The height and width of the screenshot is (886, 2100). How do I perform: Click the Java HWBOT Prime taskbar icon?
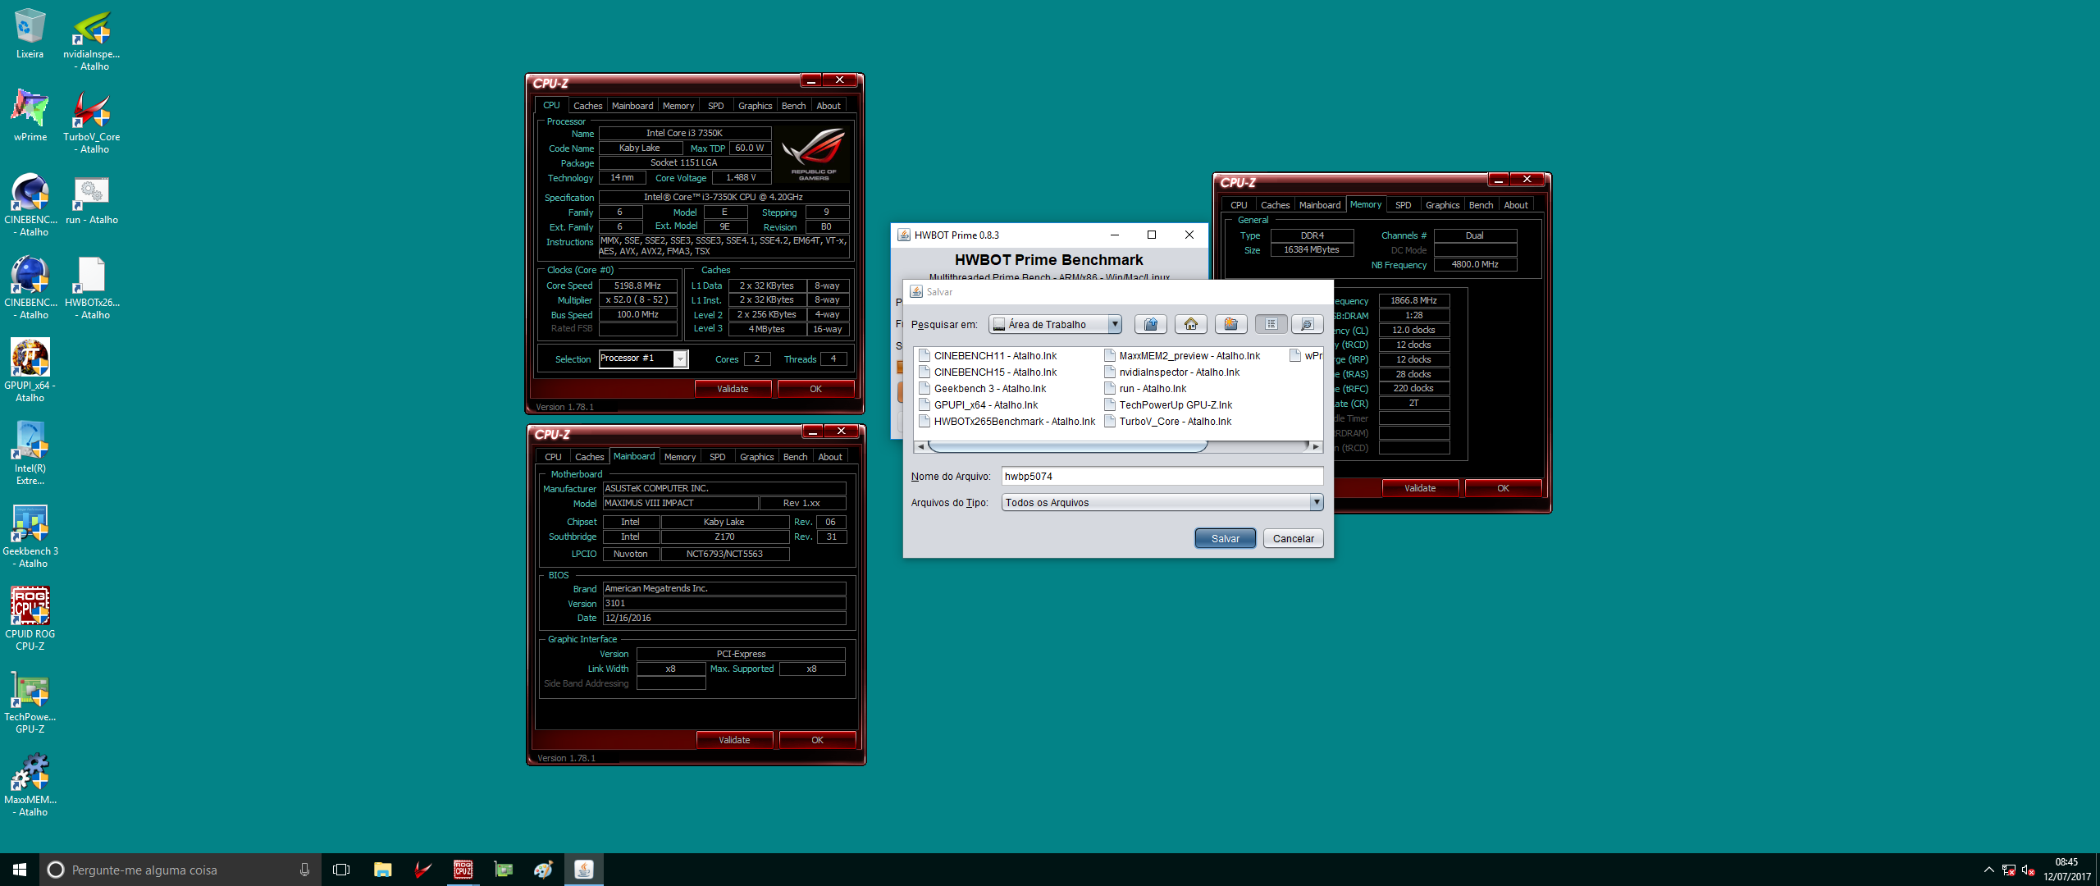[583, 870]
